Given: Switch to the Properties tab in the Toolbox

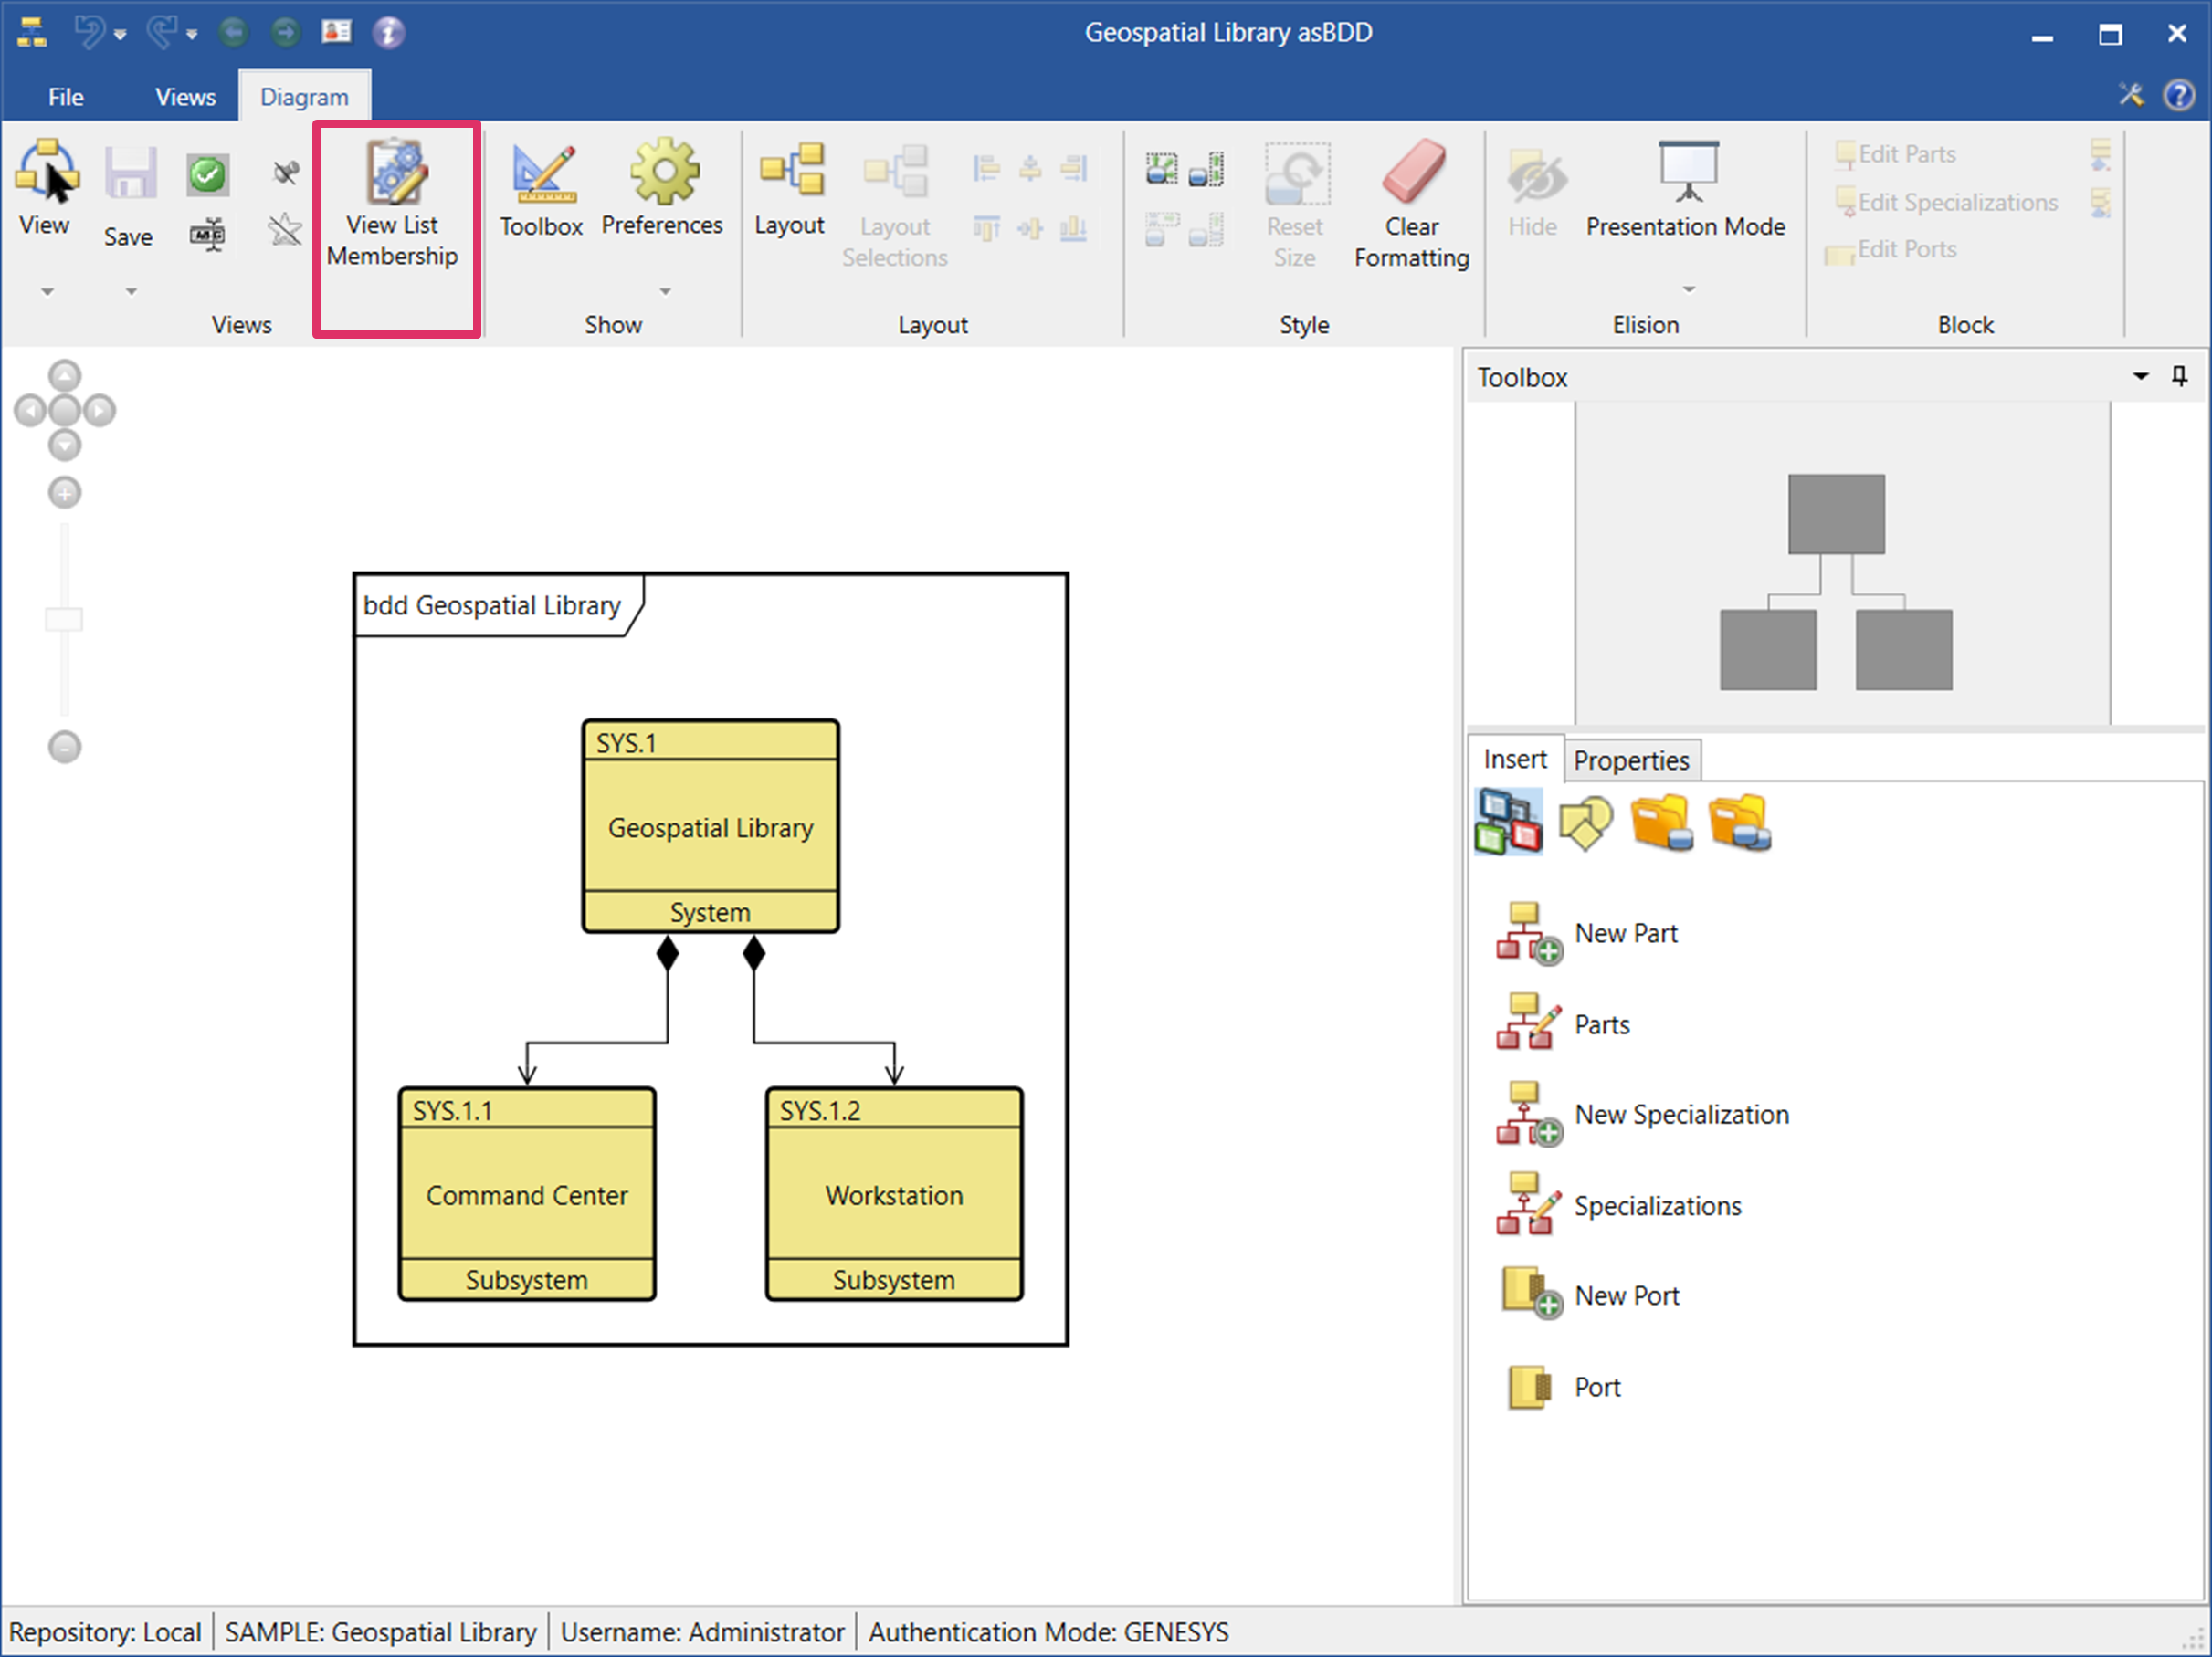Looking at the screenshot, I should [1630, 760].
